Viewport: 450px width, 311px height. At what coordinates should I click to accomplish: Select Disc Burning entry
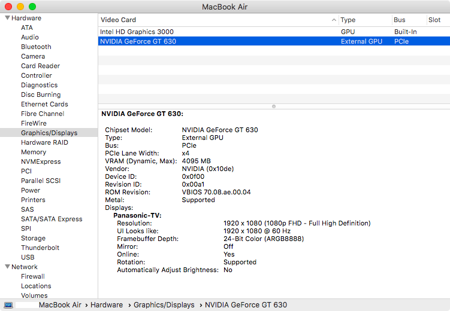[41, 94]
